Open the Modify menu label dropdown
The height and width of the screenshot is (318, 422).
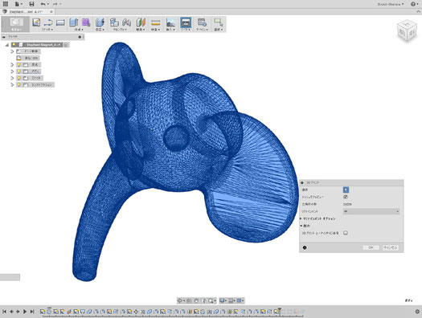coord(100,29)
